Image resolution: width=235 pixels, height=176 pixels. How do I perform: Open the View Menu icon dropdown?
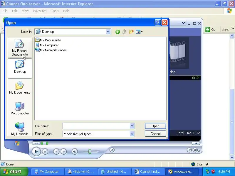(139, 32)
